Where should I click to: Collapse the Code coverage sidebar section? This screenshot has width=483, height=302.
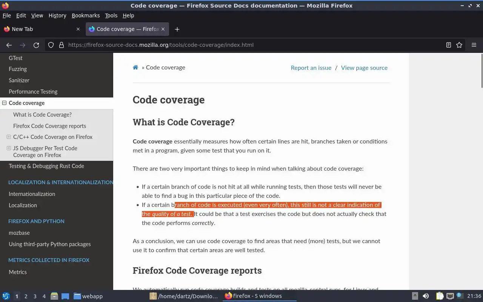(x=4, y=103)
